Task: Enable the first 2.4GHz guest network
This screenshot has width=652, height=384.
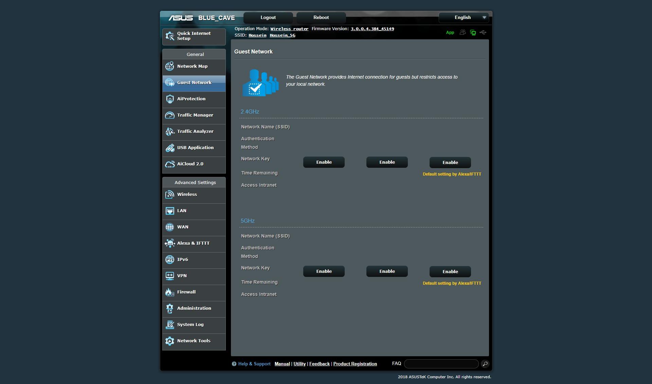Action: pyautogui.click(x=324, y=162)
